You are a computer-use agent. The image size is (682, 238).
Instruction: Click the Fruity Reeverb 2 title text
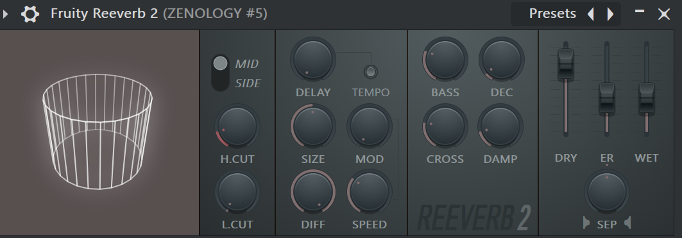(x=105, y=14)
